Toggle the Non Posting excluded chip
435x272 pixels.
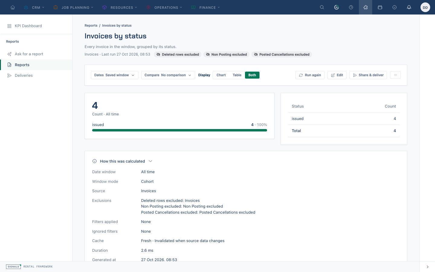[226, 54]
